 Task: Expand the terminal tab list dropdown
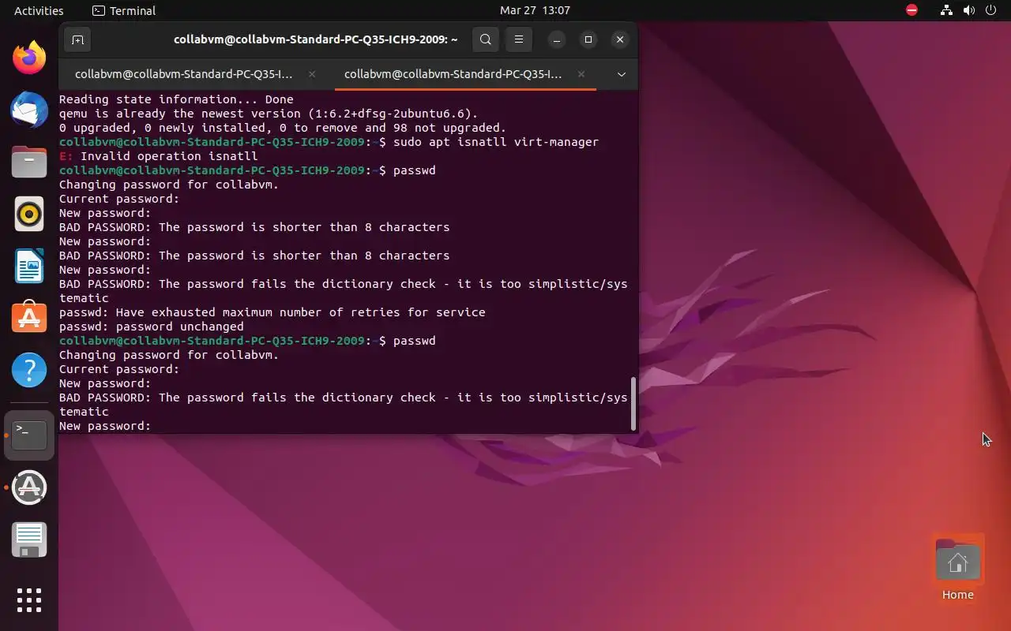tap(622, 74)
